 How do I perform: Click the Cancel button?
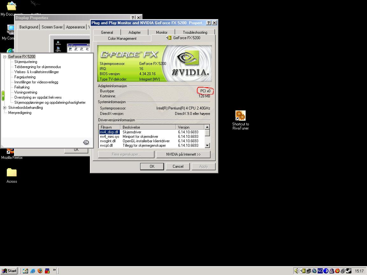pos(178,166)
